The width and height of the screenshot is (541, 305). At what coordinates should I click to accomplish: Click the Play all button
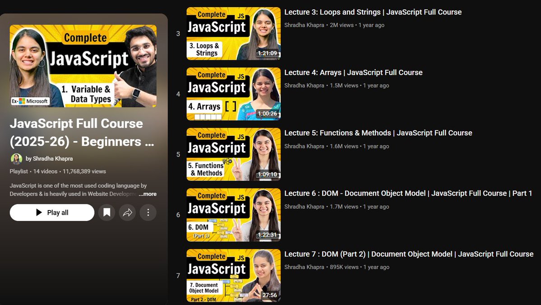coord(52,212)
